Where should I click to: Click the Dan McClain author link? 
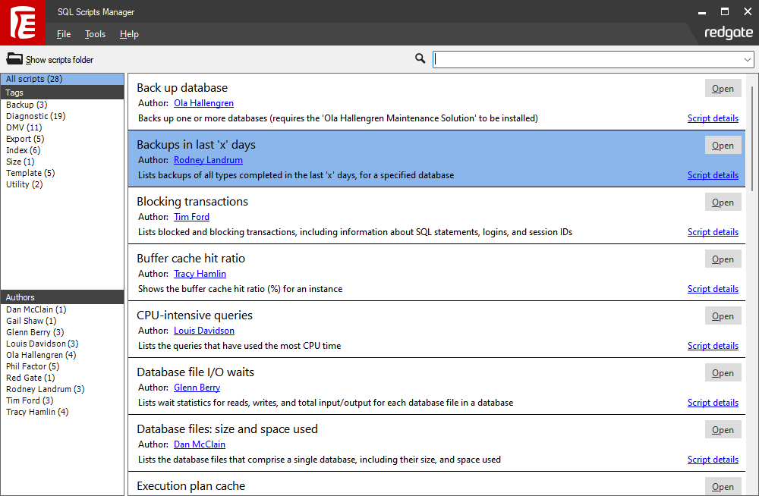200,444
